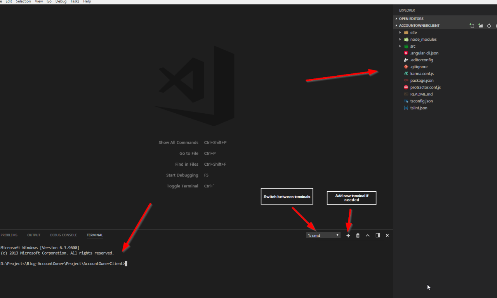Open the View menu

(x=39, y=2)
